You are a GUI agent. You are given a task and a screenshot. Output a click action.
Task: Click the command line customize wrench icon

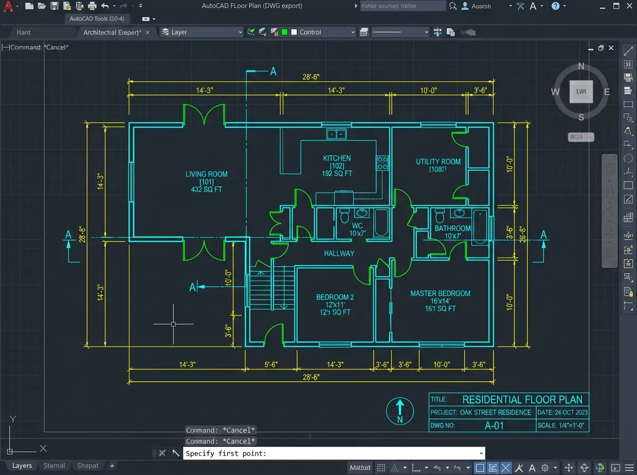176,453
